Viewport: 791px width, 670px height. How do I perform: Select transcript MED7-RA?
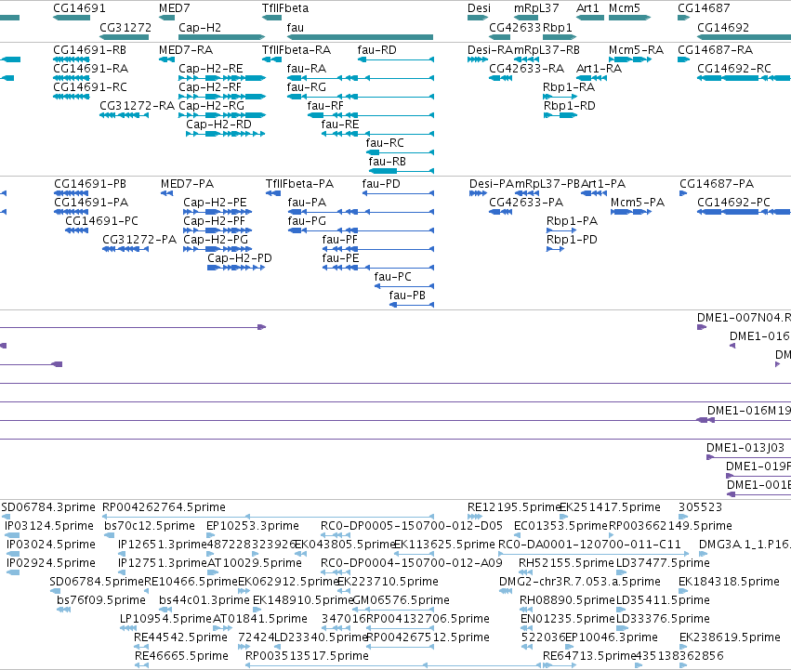click(x=166, y=59)
